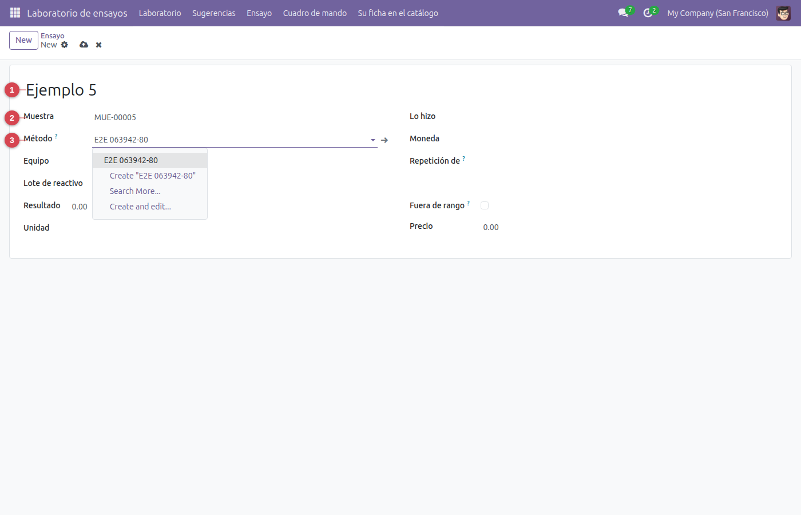Edit the Ejemplo 5 title field
This screenshot has height=515, width=801.
pyautogui.click(x=61, y=90)
